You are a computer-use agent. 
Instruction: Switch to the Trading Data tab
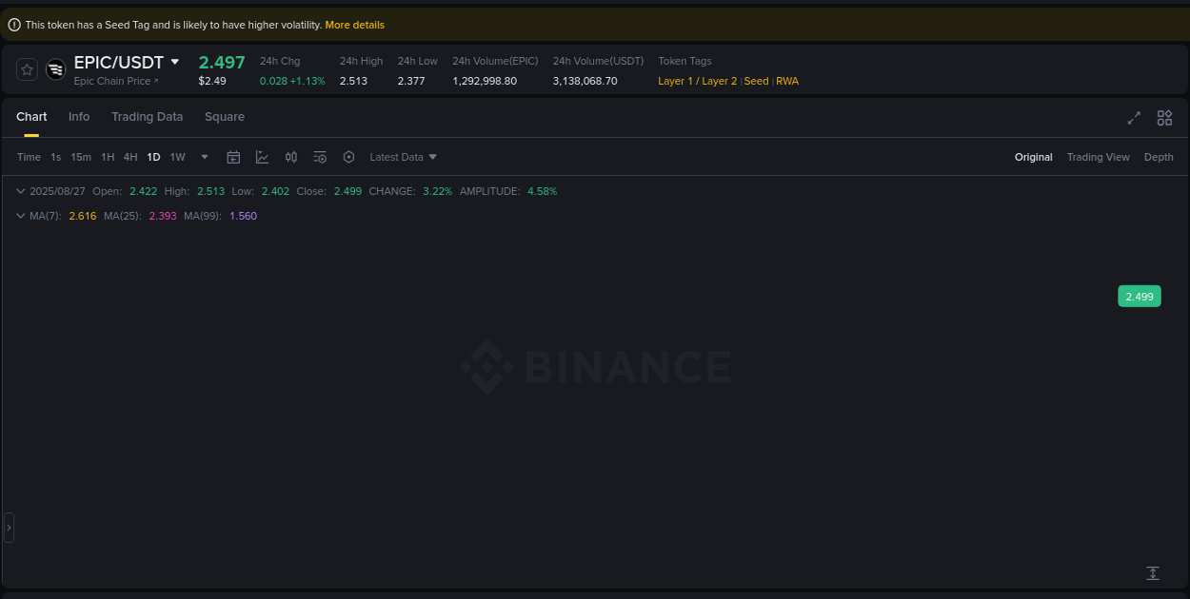148,116
